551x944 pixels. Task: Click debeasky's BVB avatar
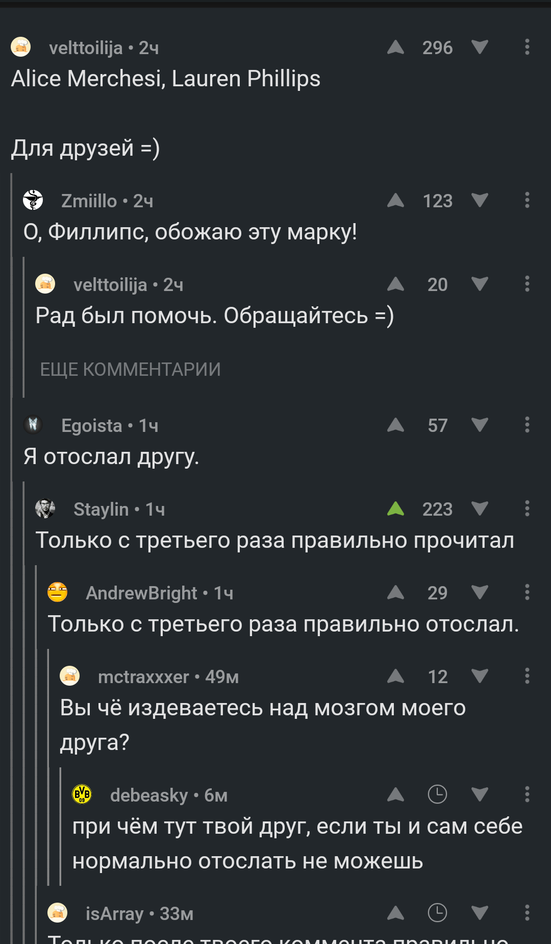[x=82, y=794]
